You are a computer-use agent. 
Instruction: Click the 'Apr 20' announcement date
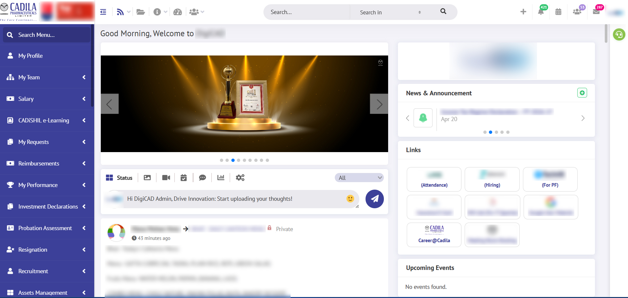tap(449, 119)
